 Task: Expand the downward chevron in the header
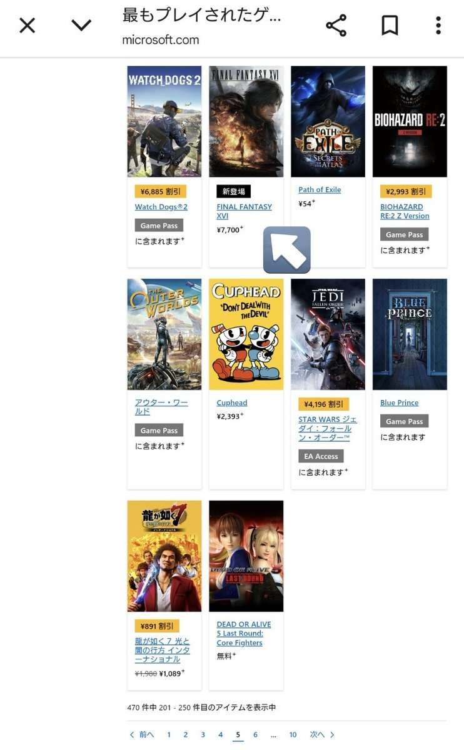click(81, 26)
